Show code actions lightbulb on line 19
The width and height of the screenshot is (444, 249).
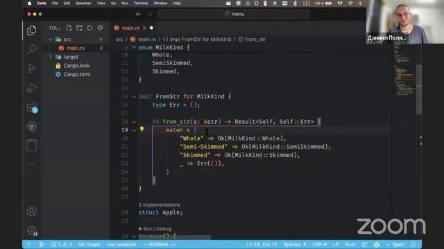coord(142,129)
